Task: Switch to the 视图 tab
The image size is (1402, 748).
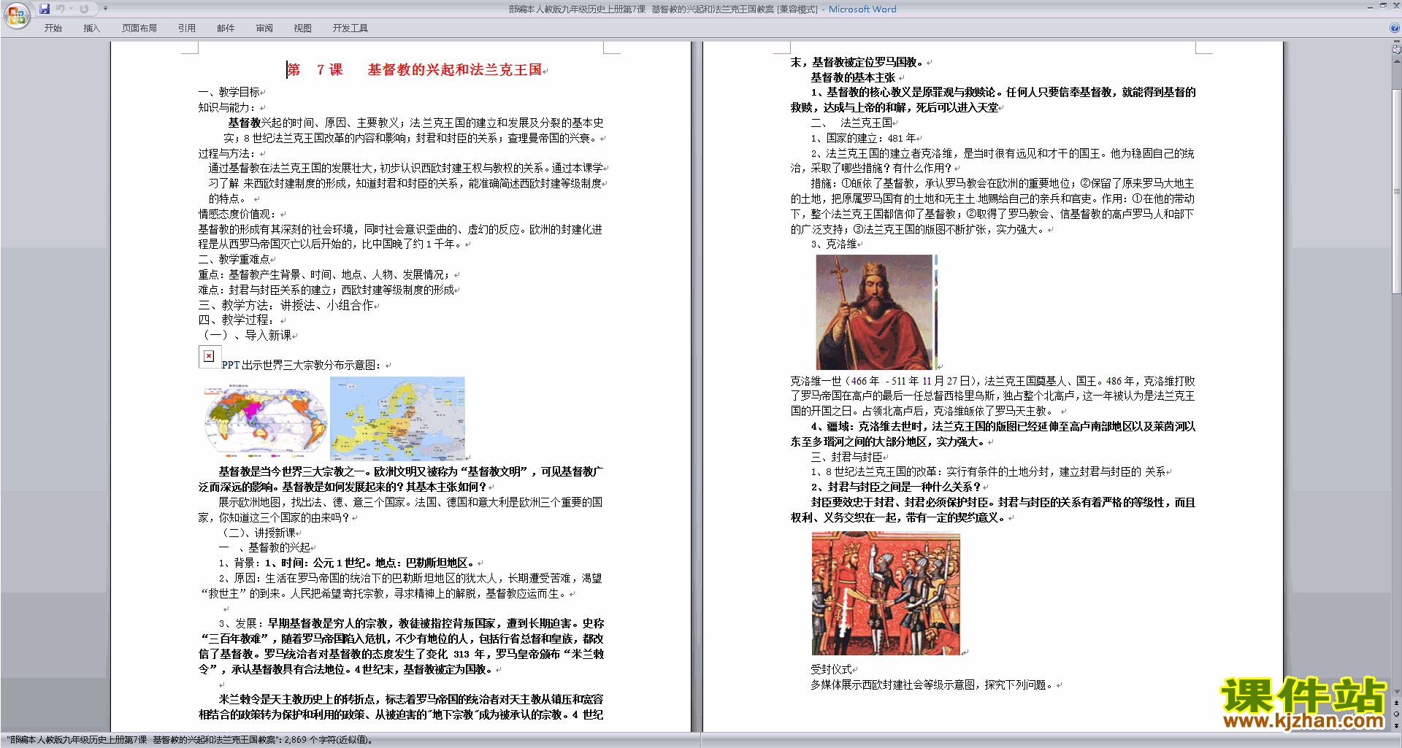Action: tap(302, 28)
